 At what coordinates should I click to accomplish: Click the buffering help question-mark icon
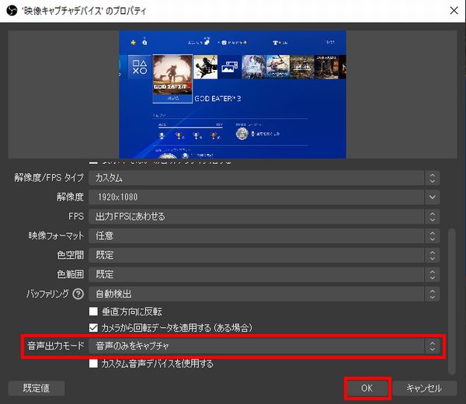[x=78, y=294]
